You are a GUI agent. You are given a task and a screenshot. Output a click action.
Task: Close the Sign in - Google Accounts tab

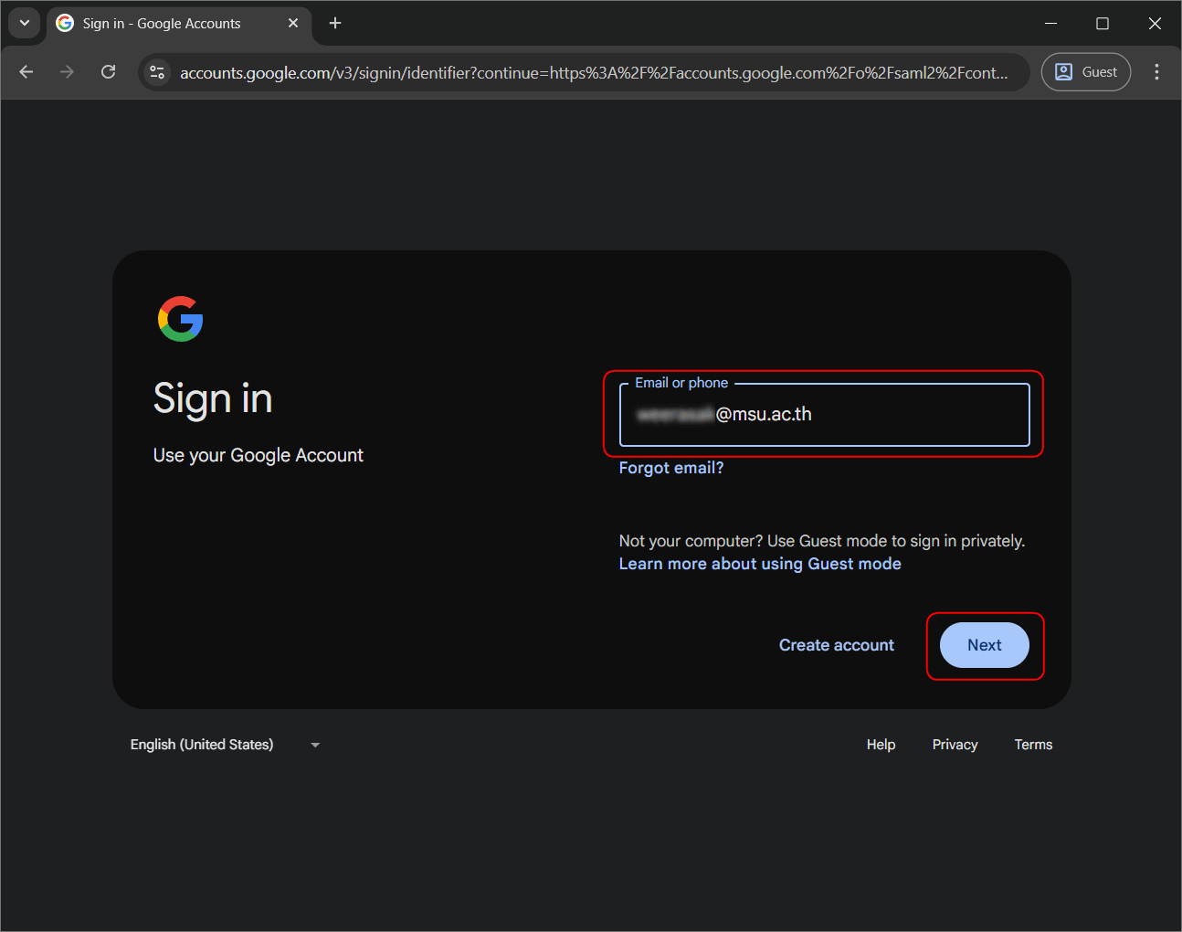click(293, 23)
